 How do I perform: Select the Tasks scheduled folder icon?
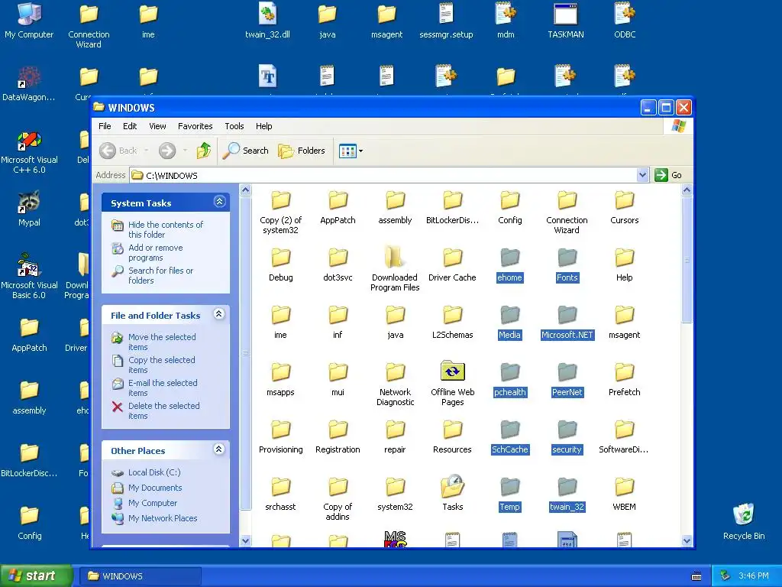pos(452,486)
